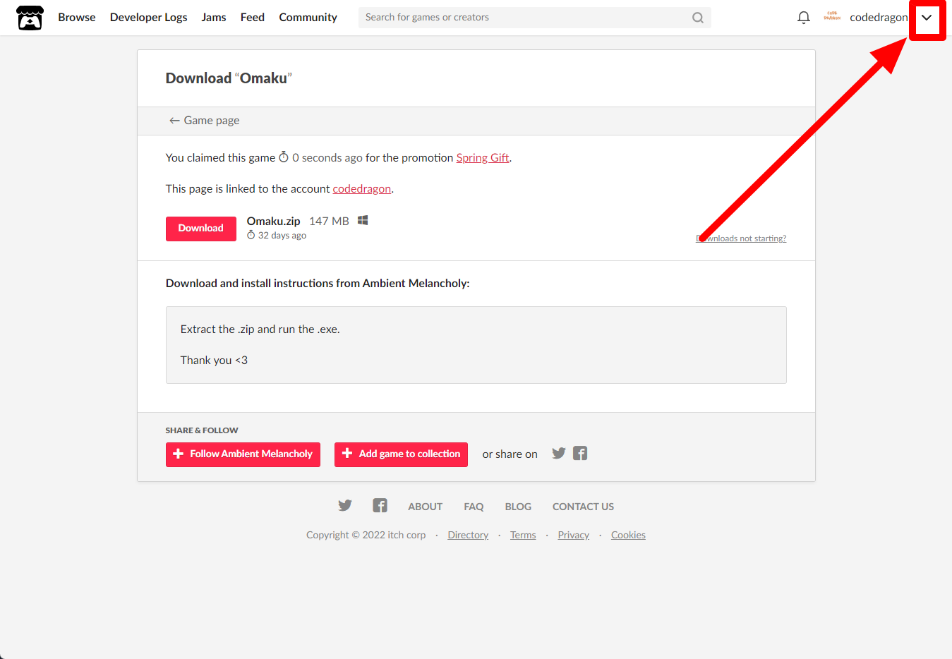Open the BLOG footer link

[x=518, y=507]
